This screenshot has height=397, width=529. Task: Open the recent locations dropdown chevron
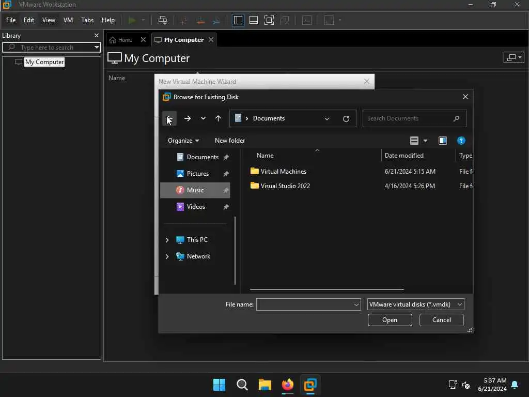pos(203,118)
